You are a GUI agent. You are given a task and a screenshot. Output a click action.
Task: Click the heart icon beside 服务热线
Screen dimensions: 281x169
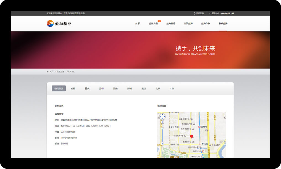tap(210, 13)
